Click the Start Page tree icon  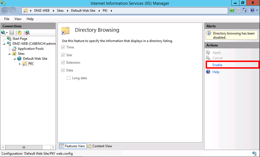coord(9,39)
